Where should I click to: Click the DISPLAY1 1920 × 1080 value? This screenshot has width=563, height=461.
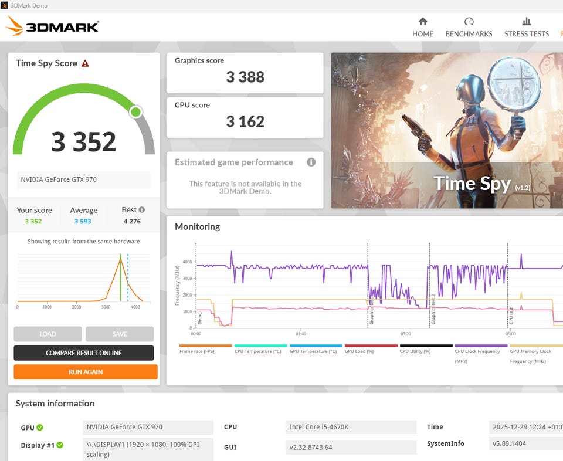tap(148, 449)
